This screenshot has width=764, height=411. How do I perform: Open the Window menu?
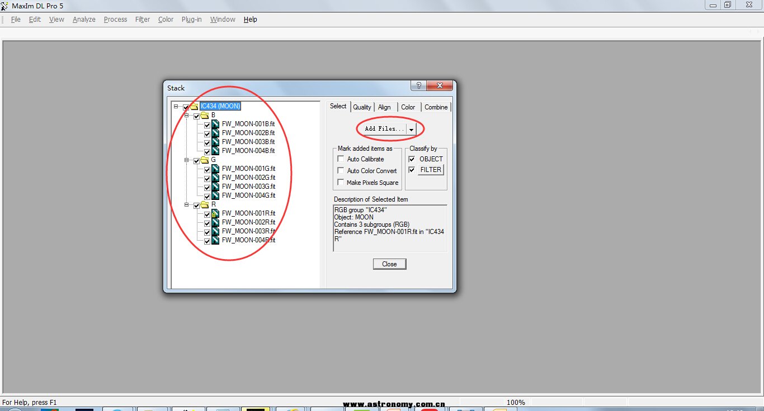(x=223, y=19)
